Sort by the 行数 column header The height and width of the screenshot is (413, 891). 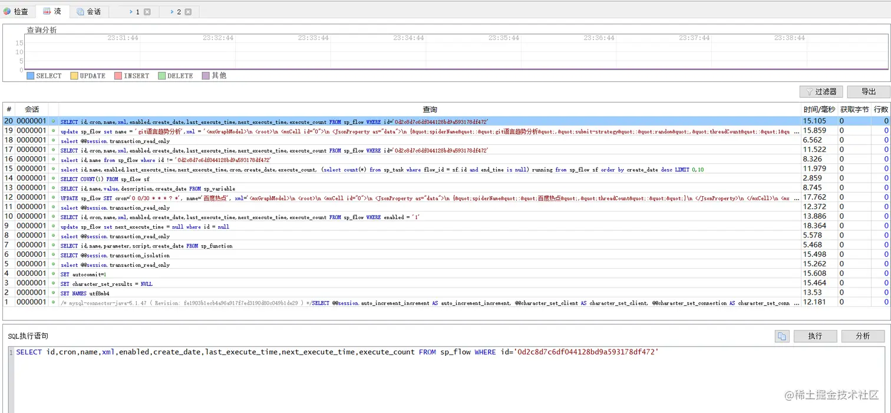(881, 110)
